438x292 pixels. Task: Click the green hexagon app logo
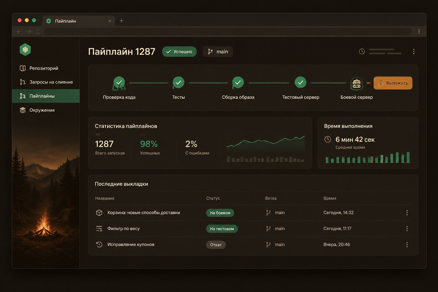(25, 50)
